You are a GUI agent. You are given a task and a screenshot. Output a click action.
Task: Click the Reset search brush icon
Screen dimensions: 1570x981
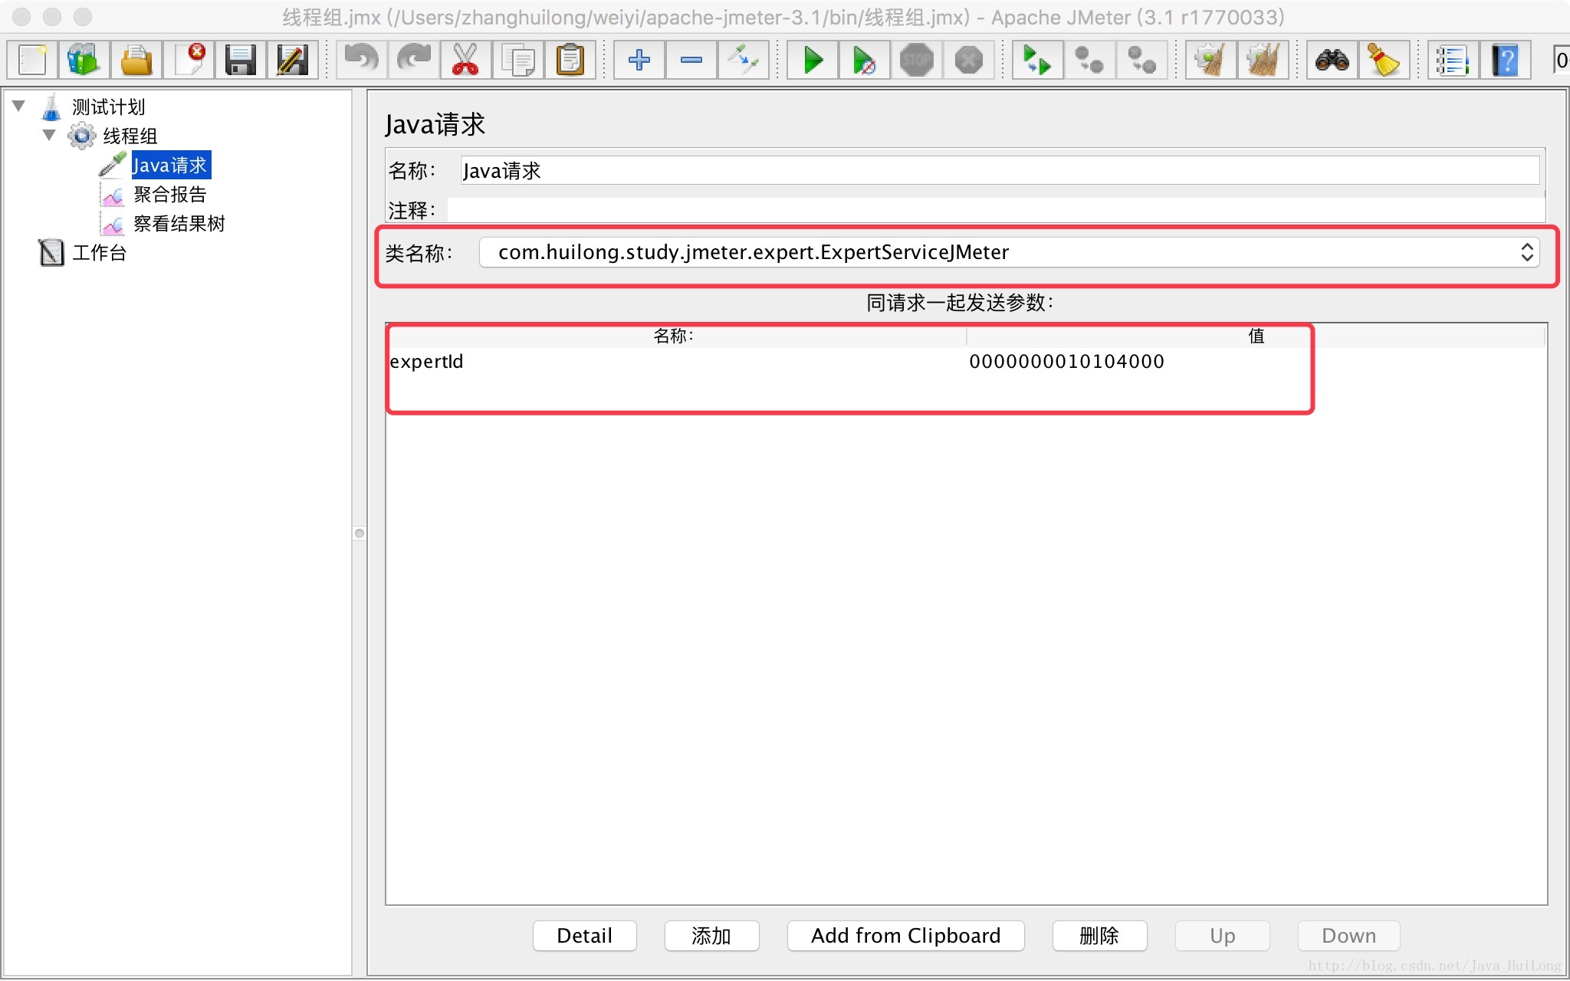[x=1384, y=60]
